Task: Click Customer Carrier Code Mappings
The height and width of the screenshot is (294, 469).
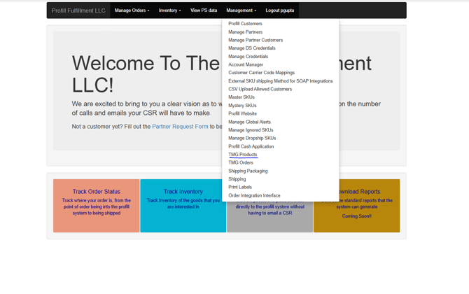Action: point(261,73)
